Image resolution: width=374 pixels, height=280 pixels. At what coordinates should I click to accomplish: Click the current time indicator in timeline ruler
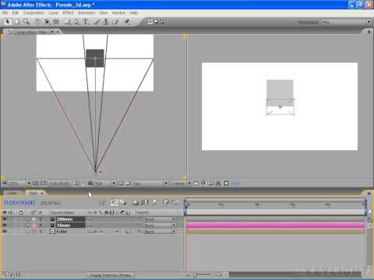point(185,205)
